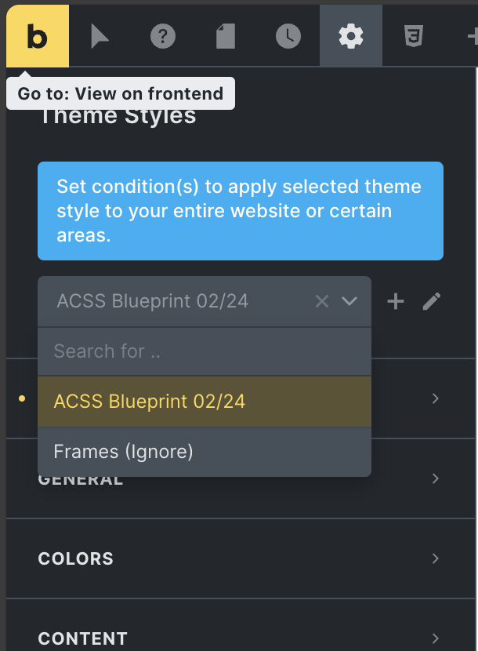Select the cursor pointer mode icon
Viewport: 478px width, 651px height.
100,36
